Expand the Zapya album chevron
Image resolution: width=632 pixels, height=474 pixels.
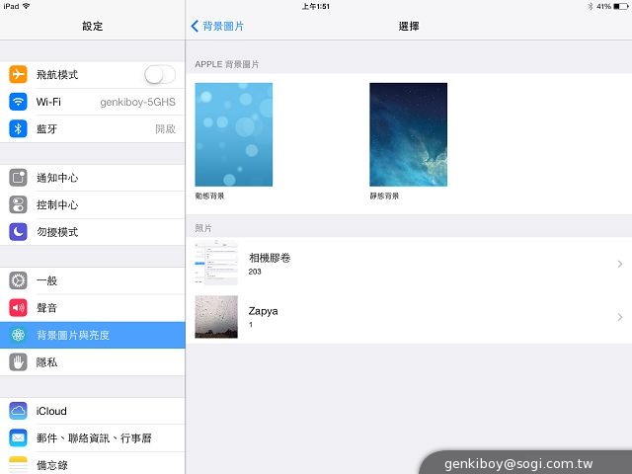(x=620, y=317)
